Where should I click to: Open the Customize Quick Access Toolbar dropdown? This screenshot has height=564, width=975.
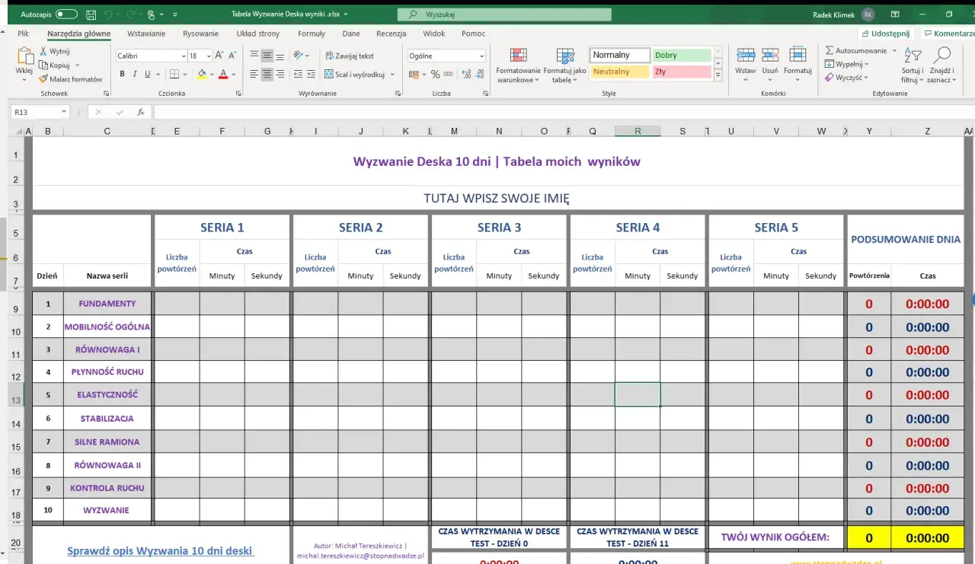coord(176,14)
